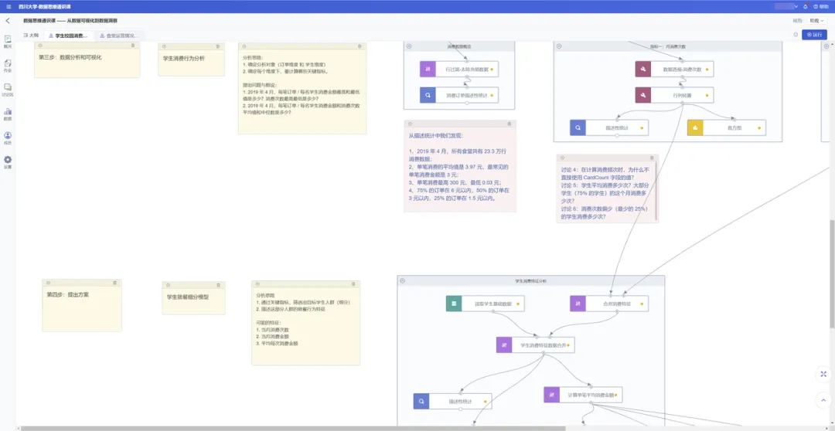Collapse the 学生消费特征分析 group
Image resolution: width=835 pixels, height=431 pixels.
click(x=403, y=280)
